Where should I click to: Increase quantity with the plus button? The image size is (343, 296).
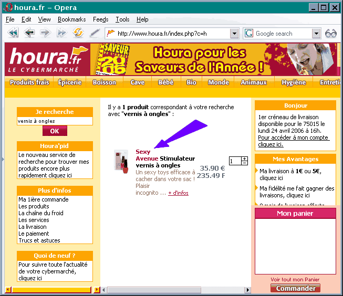(x=245, y=158)
